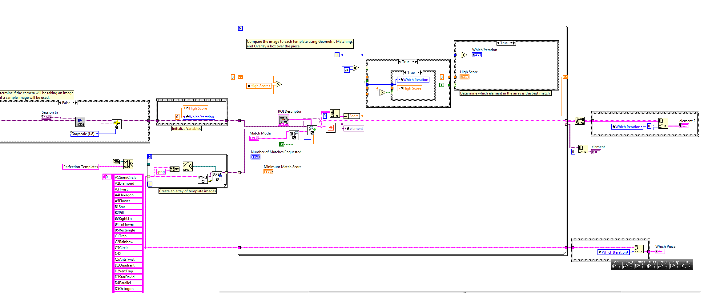Toggle the green True boolean constant
Viewport: 708px width, 293px height.
(281, 144)
